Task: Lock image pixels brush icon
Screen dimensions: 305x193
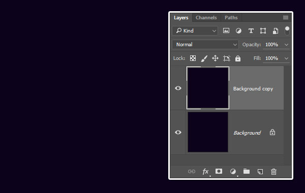Action: coord(204,58)
